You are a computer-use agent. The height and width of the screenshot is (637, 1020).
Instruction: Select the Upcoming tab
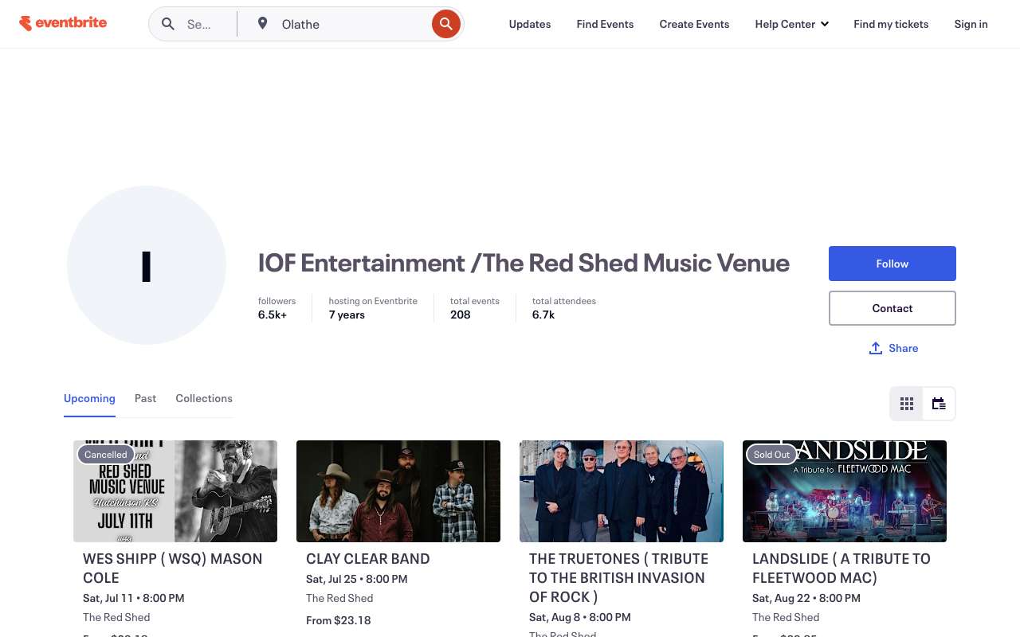point(89,398)
